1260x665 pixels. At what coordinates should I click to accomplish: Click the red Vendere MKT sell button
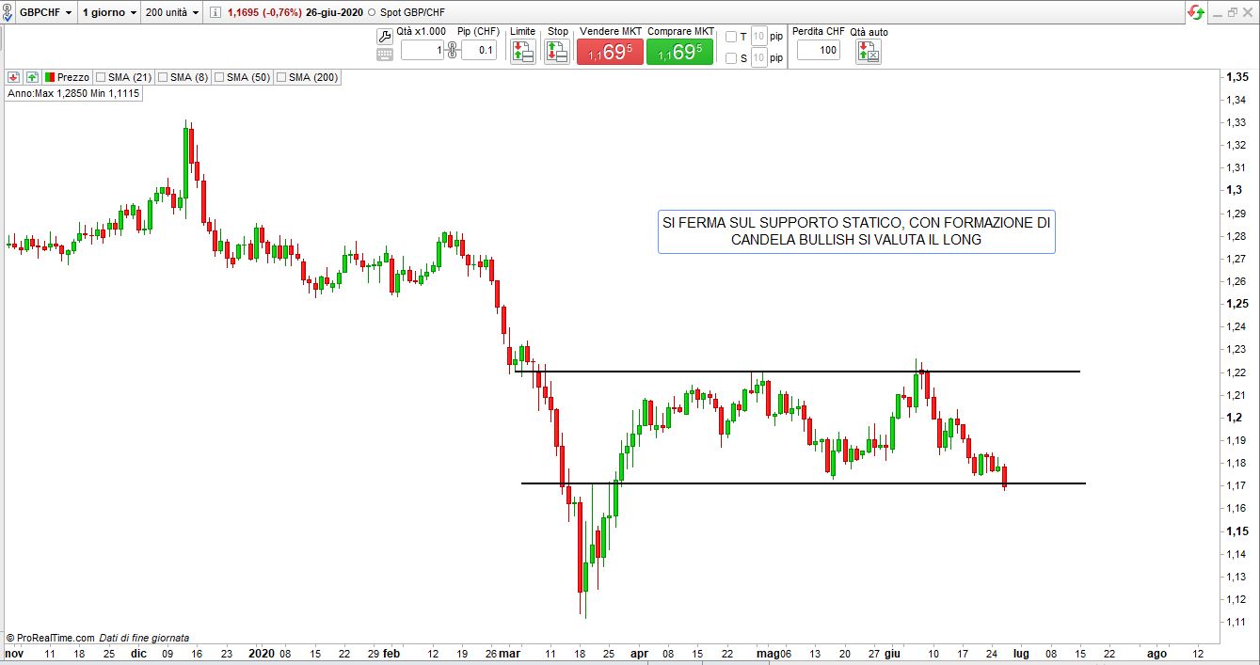click(x=610, y=52)
